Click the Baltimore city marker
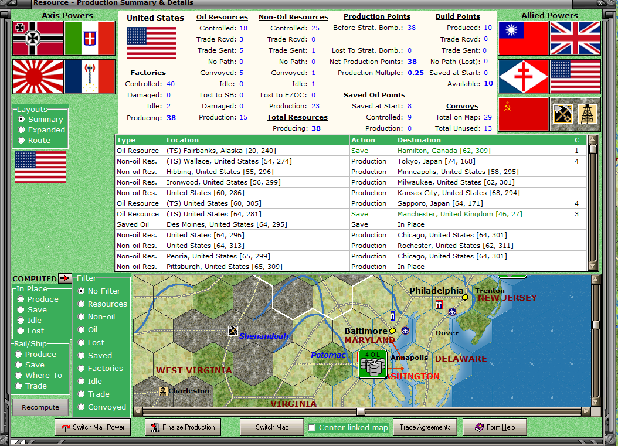 392,331
